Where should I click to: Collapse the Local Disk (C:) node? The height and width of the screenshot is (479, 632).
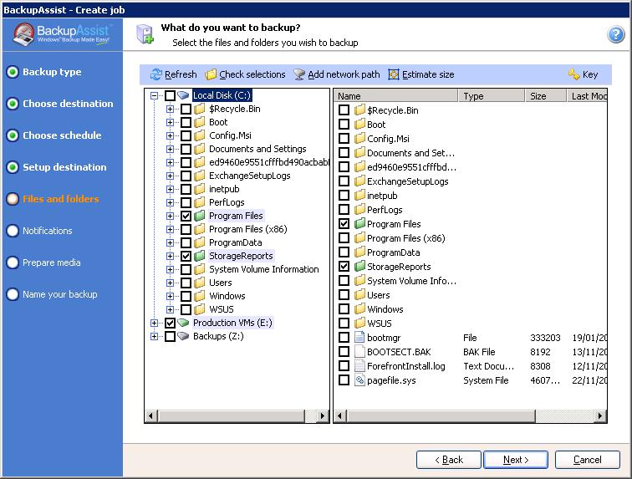point(154,95)
